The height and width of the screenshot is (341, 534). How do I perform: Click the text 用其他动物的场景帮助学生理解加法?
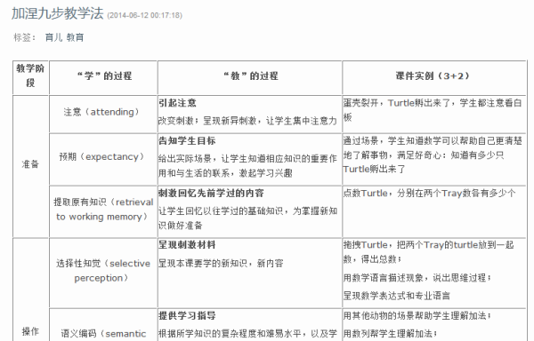point(415,315)
